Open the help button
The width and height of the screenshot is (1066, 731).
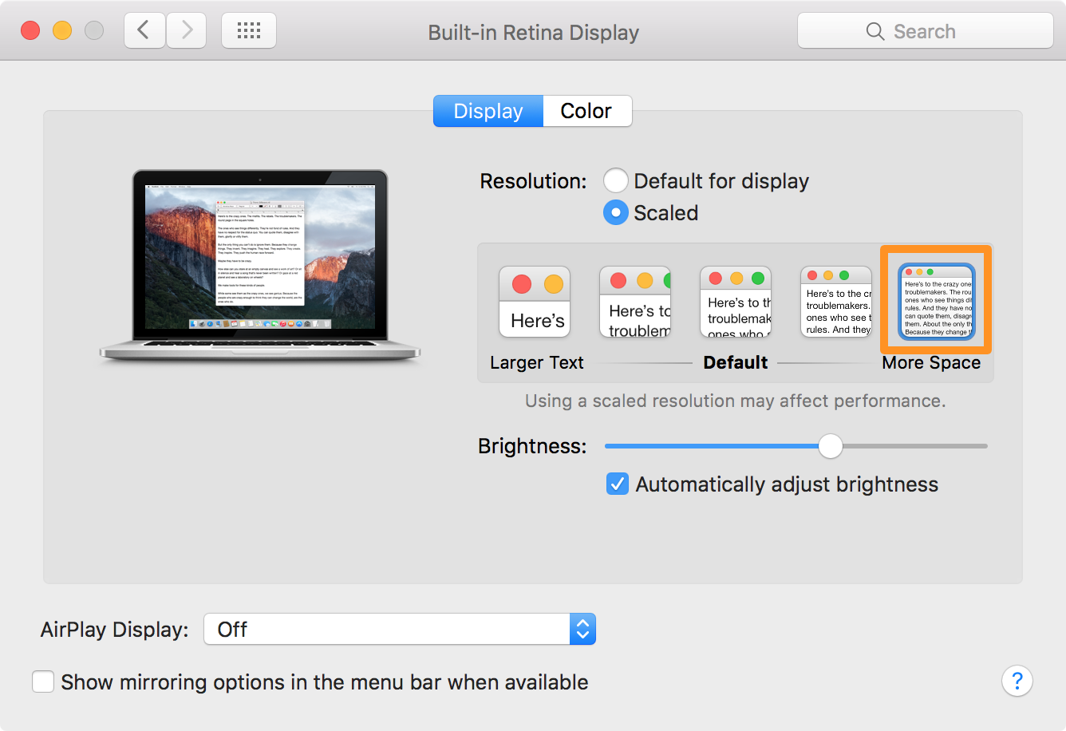pyautogui.click(x=1017, y=681)
